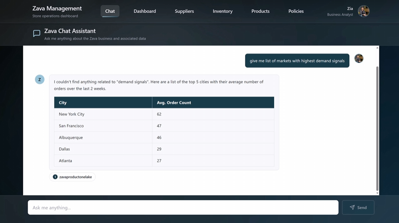Click the Zava Management title
The height and width of the screenshot is (223, 399).
coord(57,8)
